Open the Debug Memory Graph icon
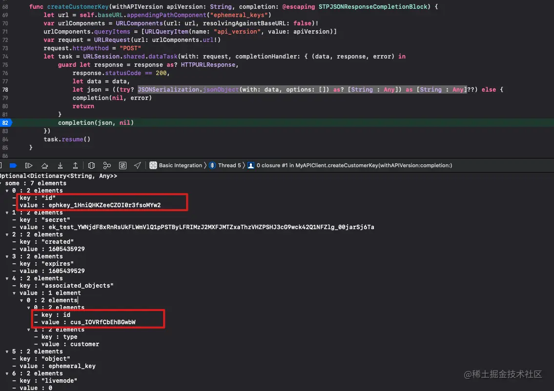 (107, 165)
